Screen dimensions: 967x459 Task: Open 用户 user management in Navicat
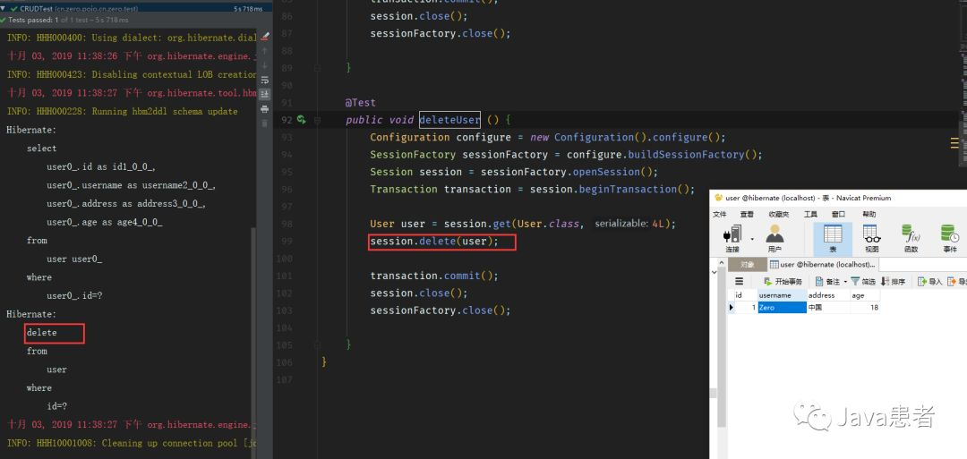(x=774, y=238)
